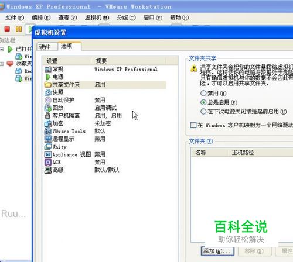This screenshot has height=262, width=293.
Task: Click the 摘要 column header
Action: click(128, 61)
